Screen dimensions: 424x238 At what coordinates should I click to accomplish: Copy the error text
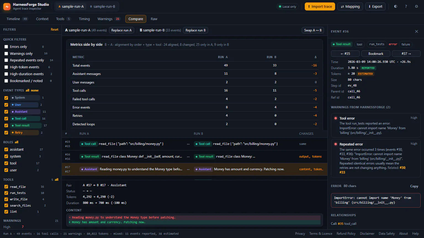click(x=414, y=186)
